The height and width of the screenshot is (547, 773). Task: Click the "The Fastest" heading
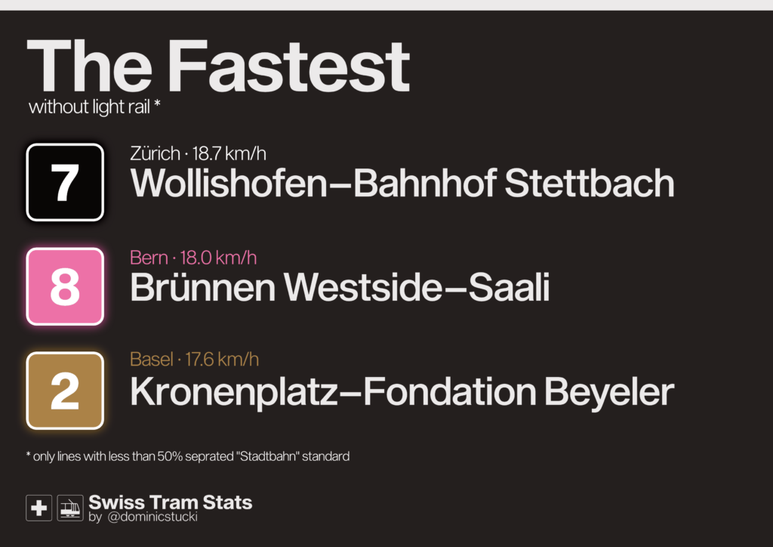pos(218,66)
